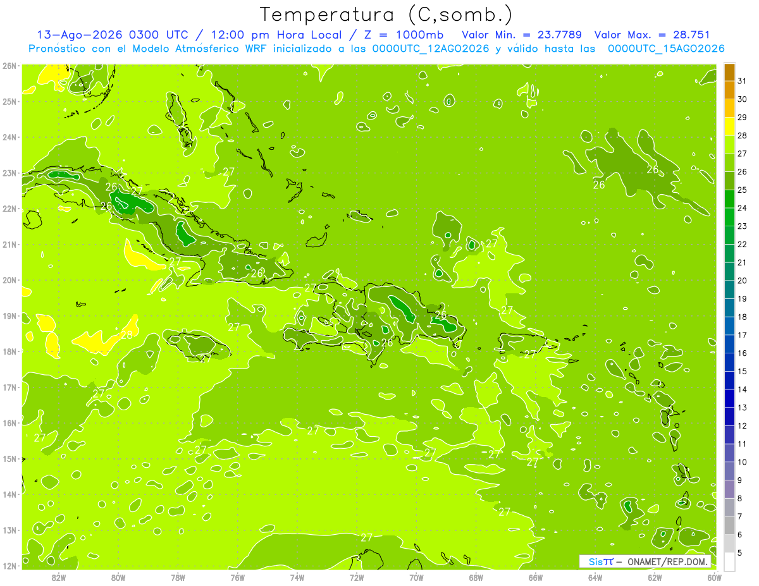Click the '15N' latitude label

[x=9, y=458]
